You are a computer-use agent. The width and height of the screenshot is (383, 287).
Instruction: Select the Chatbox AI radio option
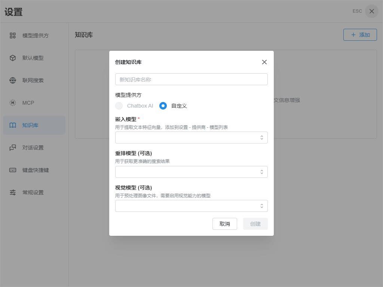(119, 106)
